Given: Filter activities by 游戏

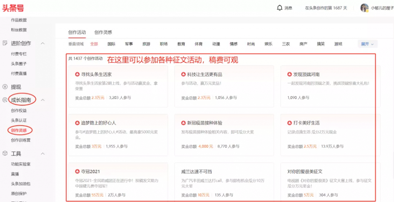Looking at the screenshot, I should 338,44.
